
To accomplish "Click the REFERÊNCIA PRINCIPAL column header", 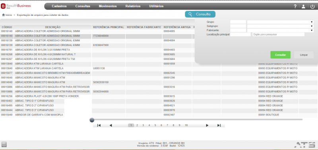I will tap(109, 27).
